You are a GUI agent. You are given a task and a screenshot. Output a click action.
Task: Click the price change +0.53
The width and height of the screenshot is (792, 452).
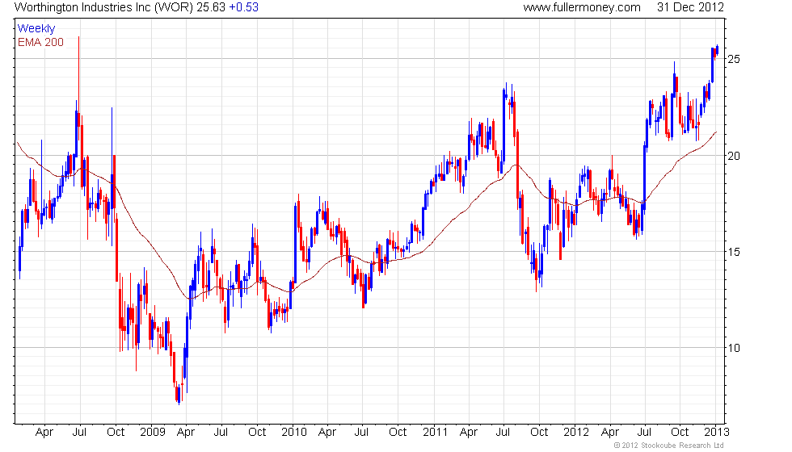[244, 7]
